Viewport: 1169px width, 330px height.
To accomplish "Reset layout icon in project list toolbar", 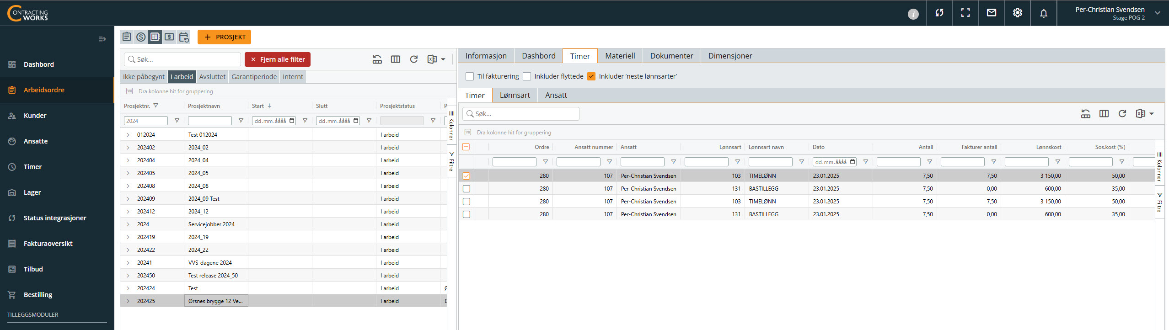I will point(377,59).
